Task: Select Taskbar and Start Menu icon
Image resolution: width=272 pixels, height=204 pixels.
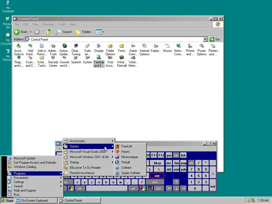Action: pyautogui.click(x=99, y=62)
